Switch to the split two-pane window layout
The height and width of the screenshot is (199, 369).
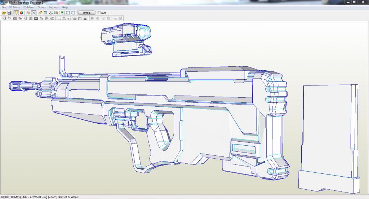click(x=68, y=13)
